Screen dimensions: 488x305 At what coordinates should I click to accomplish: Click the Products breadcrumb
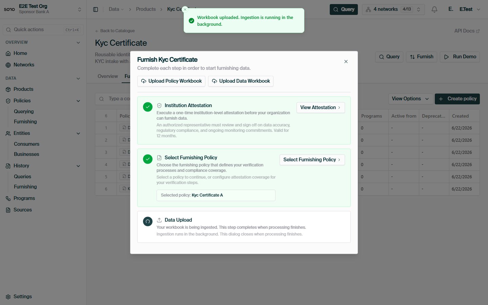146,9
